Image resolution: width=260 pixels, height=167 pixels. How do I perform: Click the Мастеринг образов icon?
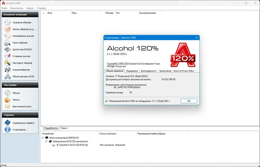tap(7, 63)
